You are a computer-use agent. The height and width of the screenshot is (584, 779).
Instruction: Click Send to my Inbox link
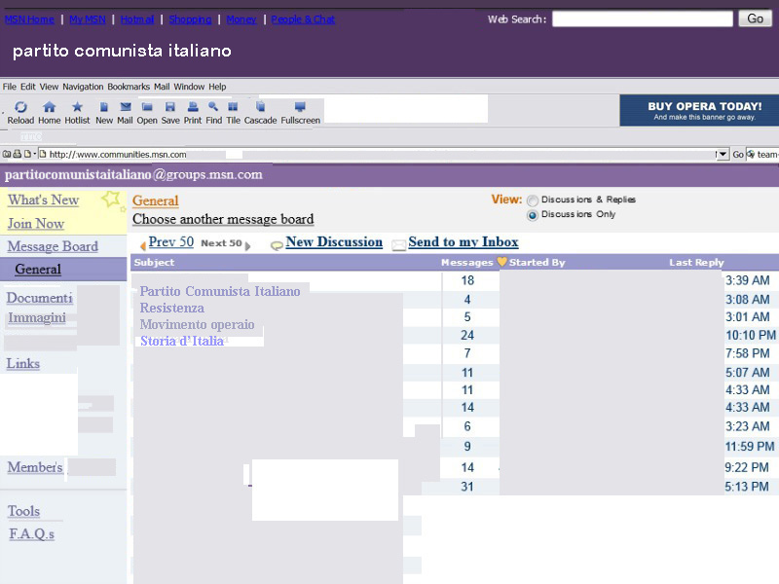pyautogui.click(x=464, y=241)
